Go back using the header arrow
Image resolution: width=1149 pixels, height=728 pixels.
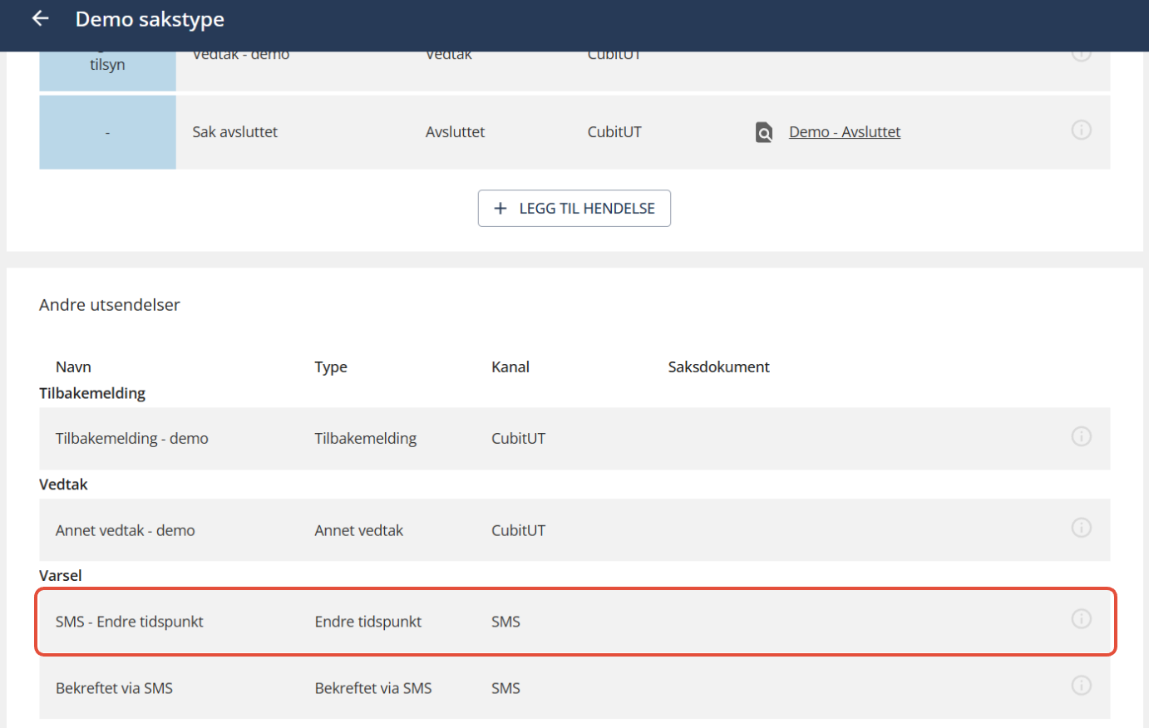tap(40, 18)
